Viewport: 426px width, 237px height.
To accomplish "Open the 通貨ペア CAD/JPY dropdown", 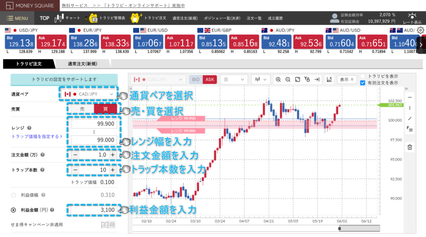I will pos(89,94).
